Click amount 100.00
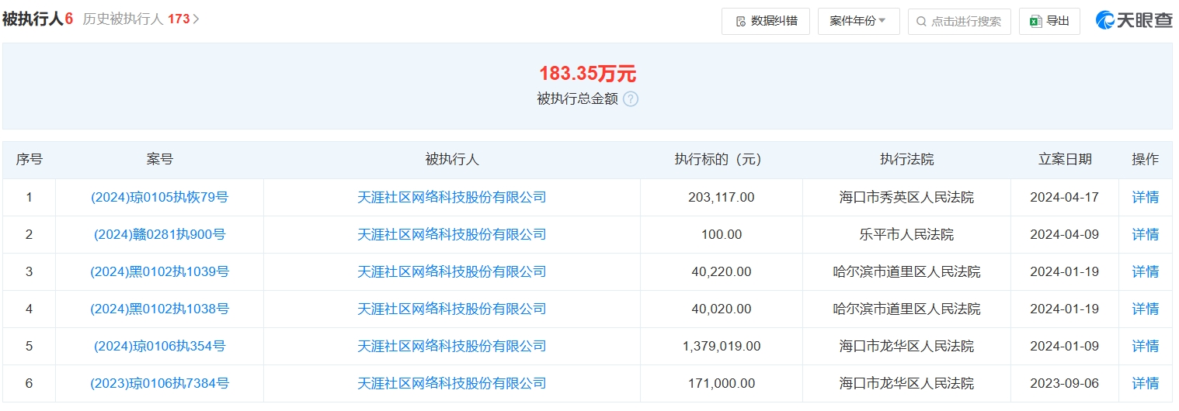Viewport: 1179px width, 411px height. [721, 235]
